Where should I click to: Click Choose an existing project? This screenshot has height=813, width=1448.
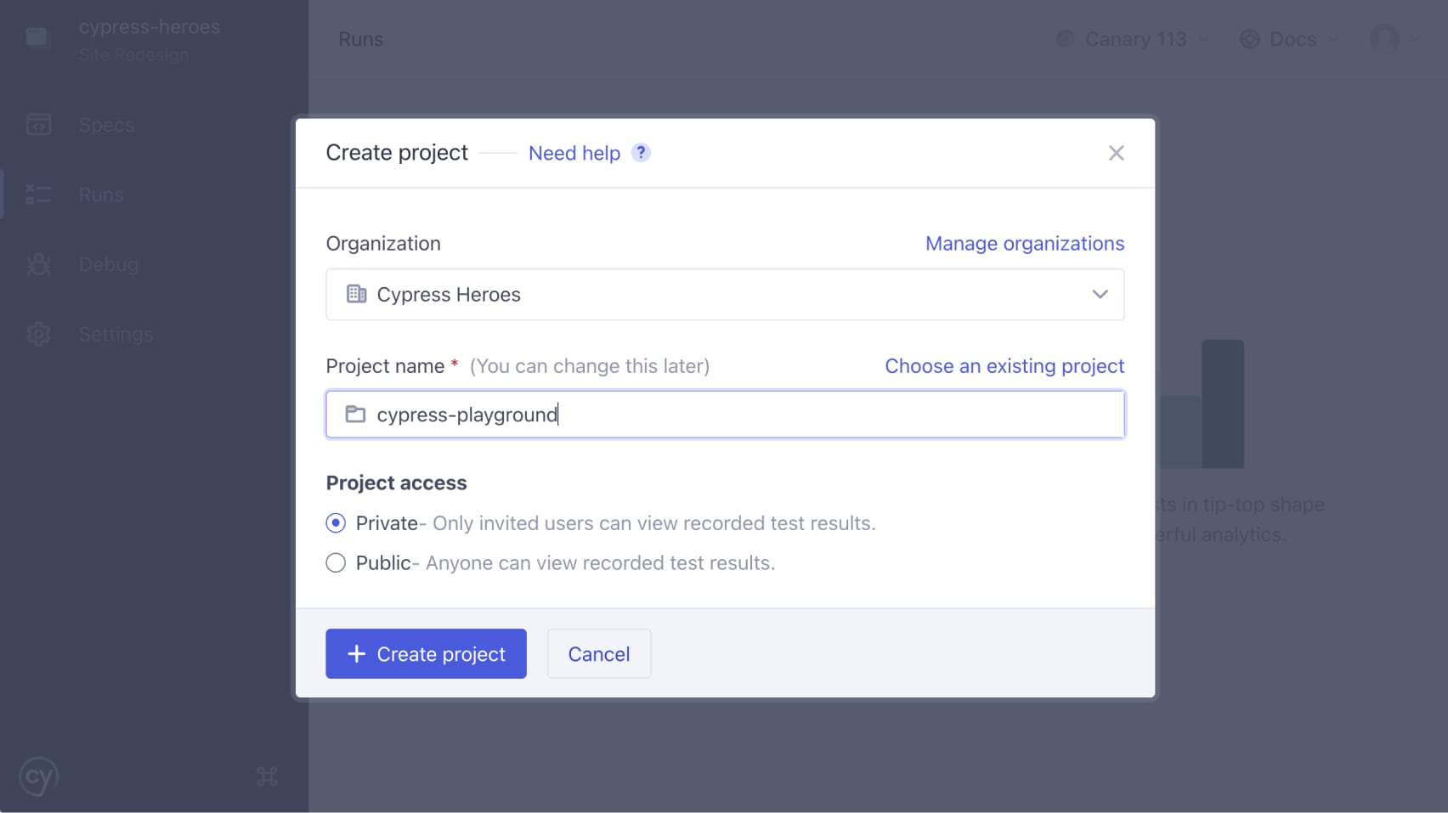[1004, 366]
